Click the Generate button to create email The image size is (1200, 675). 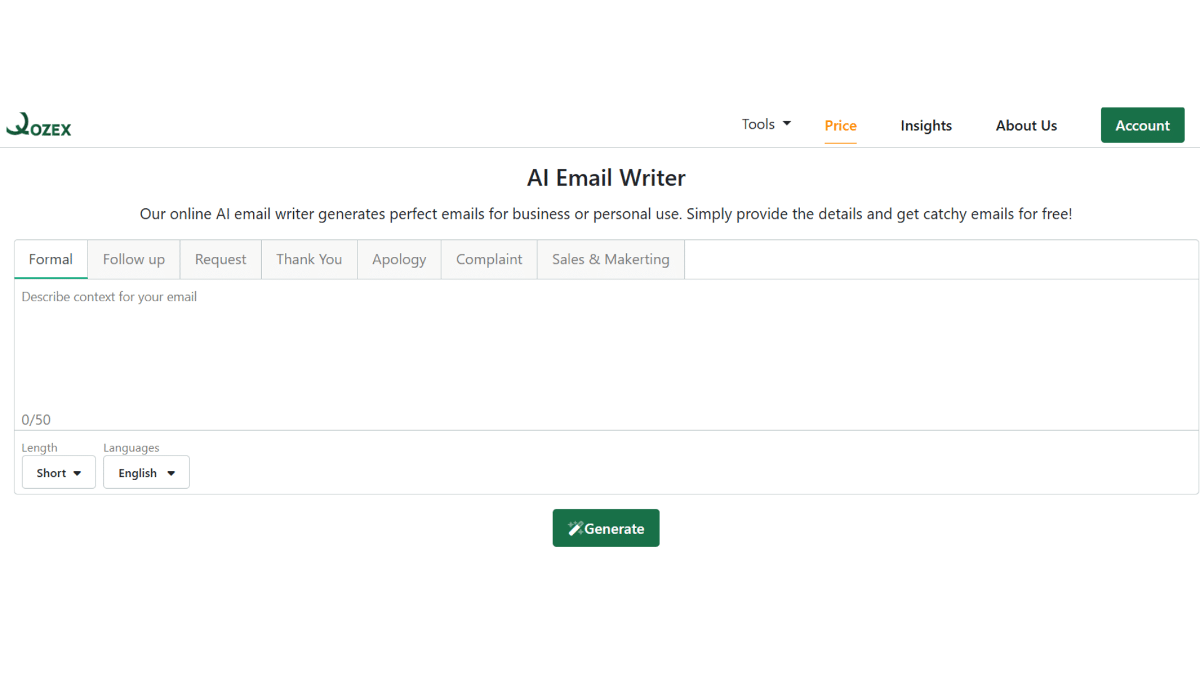[606, 527]
